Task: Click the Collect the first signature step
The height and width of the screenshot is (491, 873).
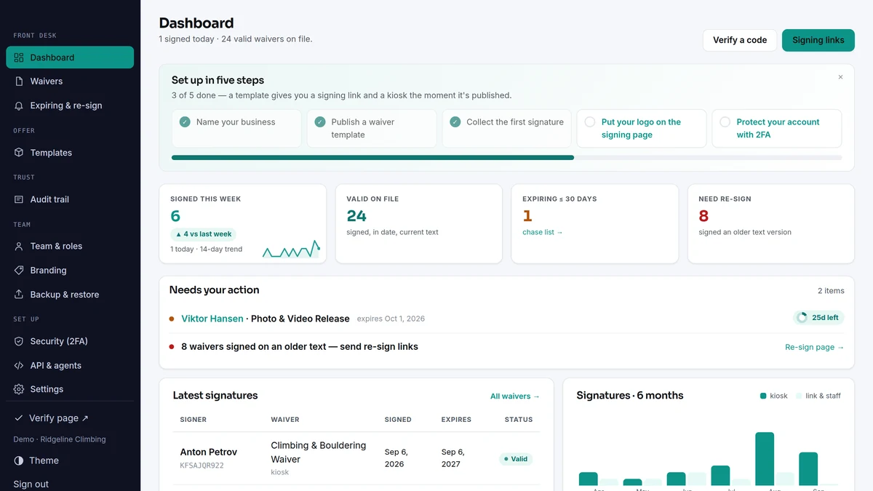Action: 506,129
